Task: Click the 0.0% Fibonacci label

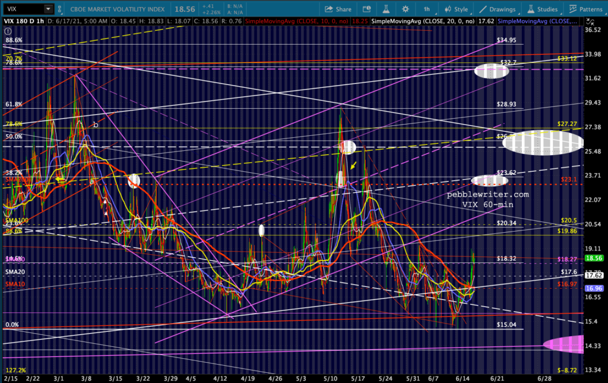Action: [12, 324]
